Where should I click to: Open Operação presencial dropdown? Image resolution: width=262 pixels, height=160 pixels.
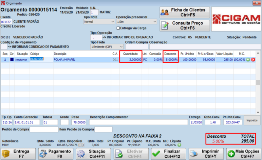pos(137,22)
